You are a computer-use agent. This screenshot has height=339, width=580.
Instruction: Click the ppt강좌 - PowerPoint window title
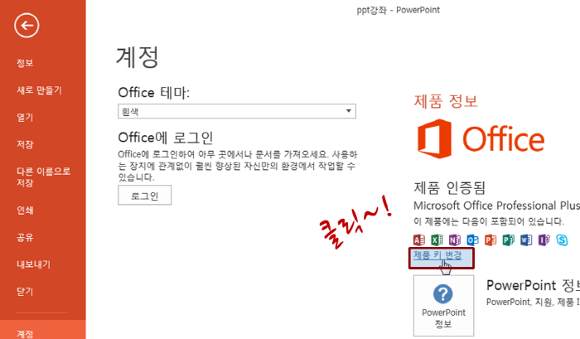click(398, 10)
